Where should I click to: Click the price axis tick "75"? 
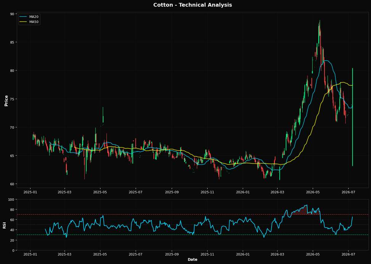pos(12,99)
